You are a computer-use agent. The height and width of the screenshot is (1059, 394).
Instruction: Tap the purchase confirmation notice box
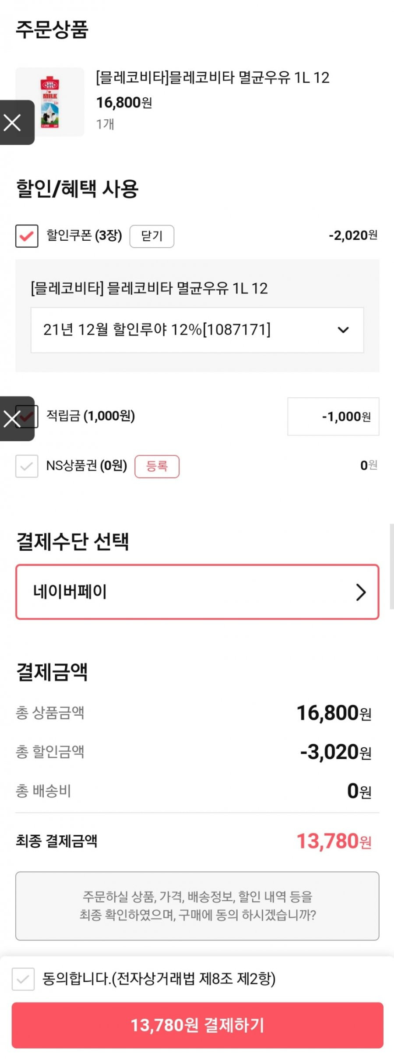point(197,906)
